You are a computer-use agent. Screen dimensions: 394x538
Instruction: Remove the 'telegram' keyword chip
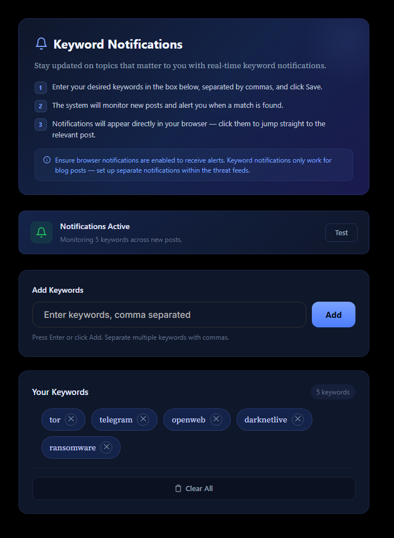tap(143, 420)
